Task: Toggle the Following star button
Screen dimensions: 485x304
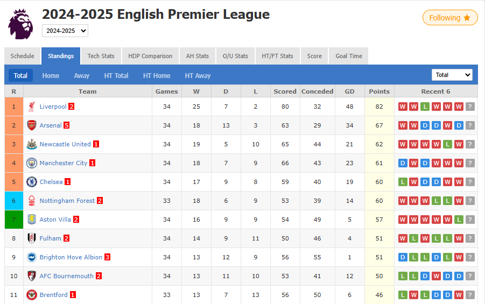Action: [450, 18]
